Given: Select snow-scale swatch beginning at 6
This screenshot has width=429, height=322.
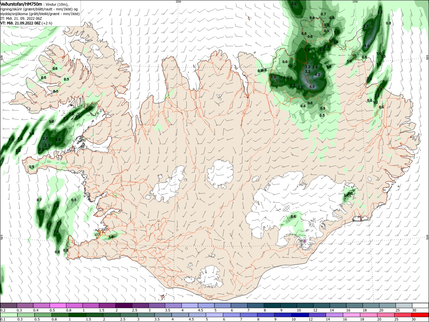Looking at the screenshot, I should tap(239, 306).
